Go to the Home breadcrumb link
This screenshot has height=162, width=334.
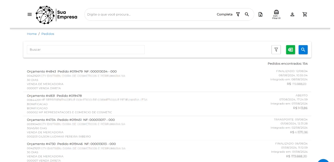32,34
